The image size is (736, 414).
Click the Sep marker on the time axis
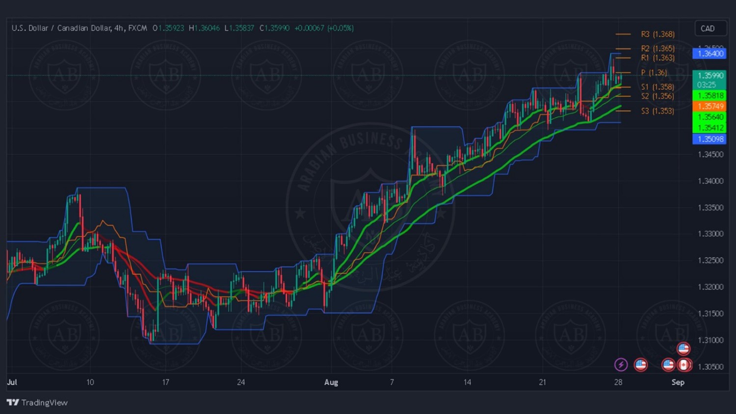[x=678, y=382]
